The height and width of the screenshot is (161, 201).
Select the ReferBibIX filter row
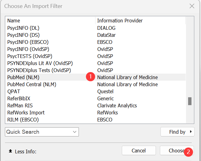tap(19, 98)
